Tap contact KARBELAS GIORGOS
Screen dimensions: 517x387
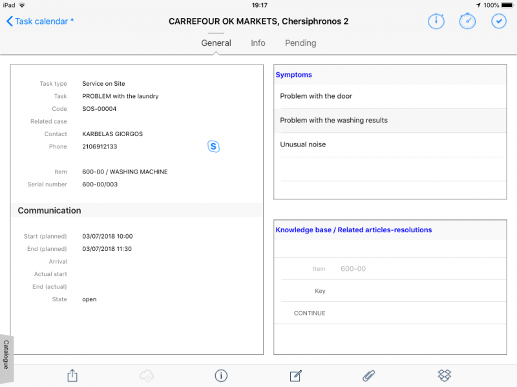tap(112, 134)
